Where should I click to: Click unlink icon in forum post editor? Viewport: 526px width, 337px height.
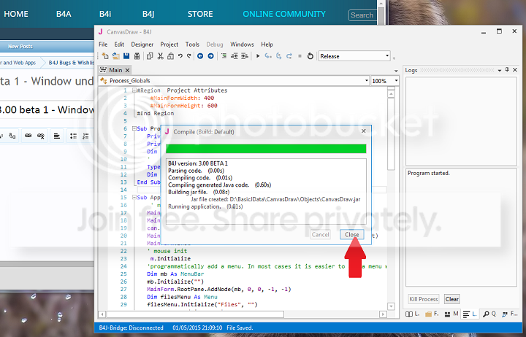tap(41, 136)
